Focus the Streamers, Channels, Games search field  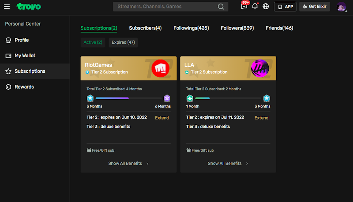click(x=165, y=7)
